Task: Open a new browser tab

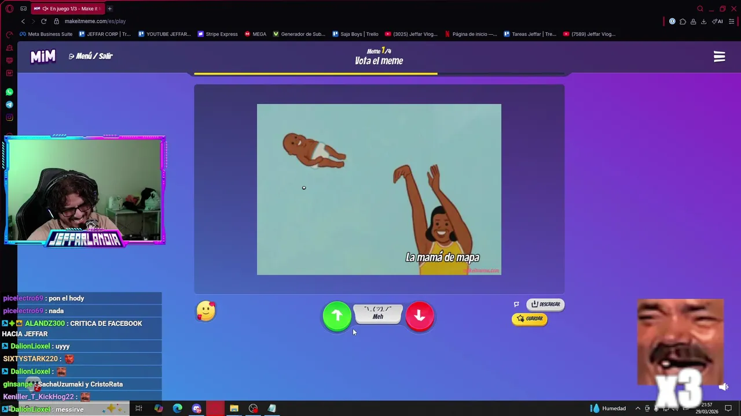Action: tap(109, 9)
